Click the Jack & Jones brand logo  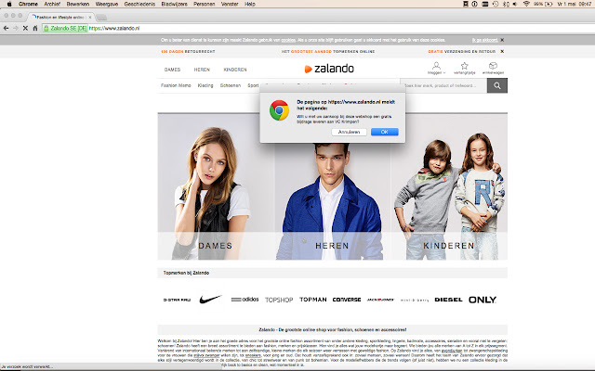380,300
